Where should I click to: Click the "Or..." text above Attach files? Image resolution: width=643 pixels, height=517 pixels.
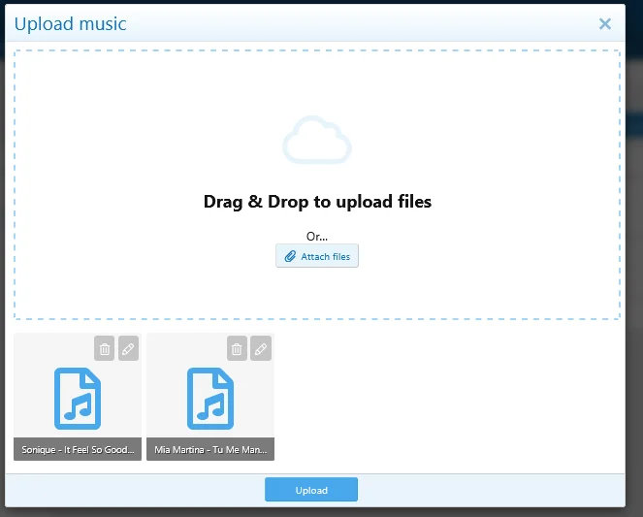click(317, 236)
